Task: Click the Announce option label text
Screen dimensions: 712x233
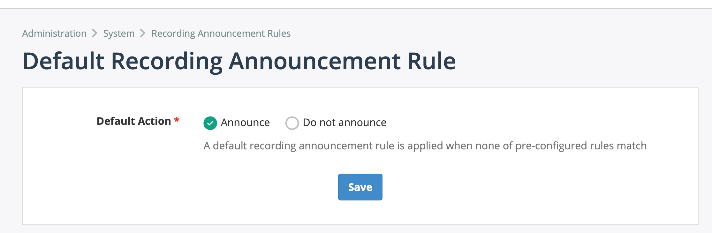Action: point(245,123)
